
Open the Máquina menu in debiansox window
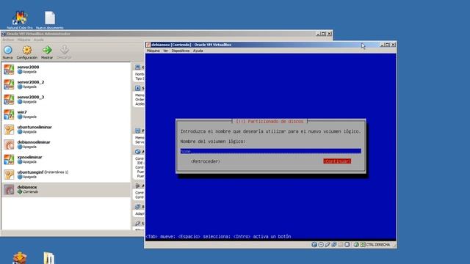pyautogui.click(x=153, y=51)
